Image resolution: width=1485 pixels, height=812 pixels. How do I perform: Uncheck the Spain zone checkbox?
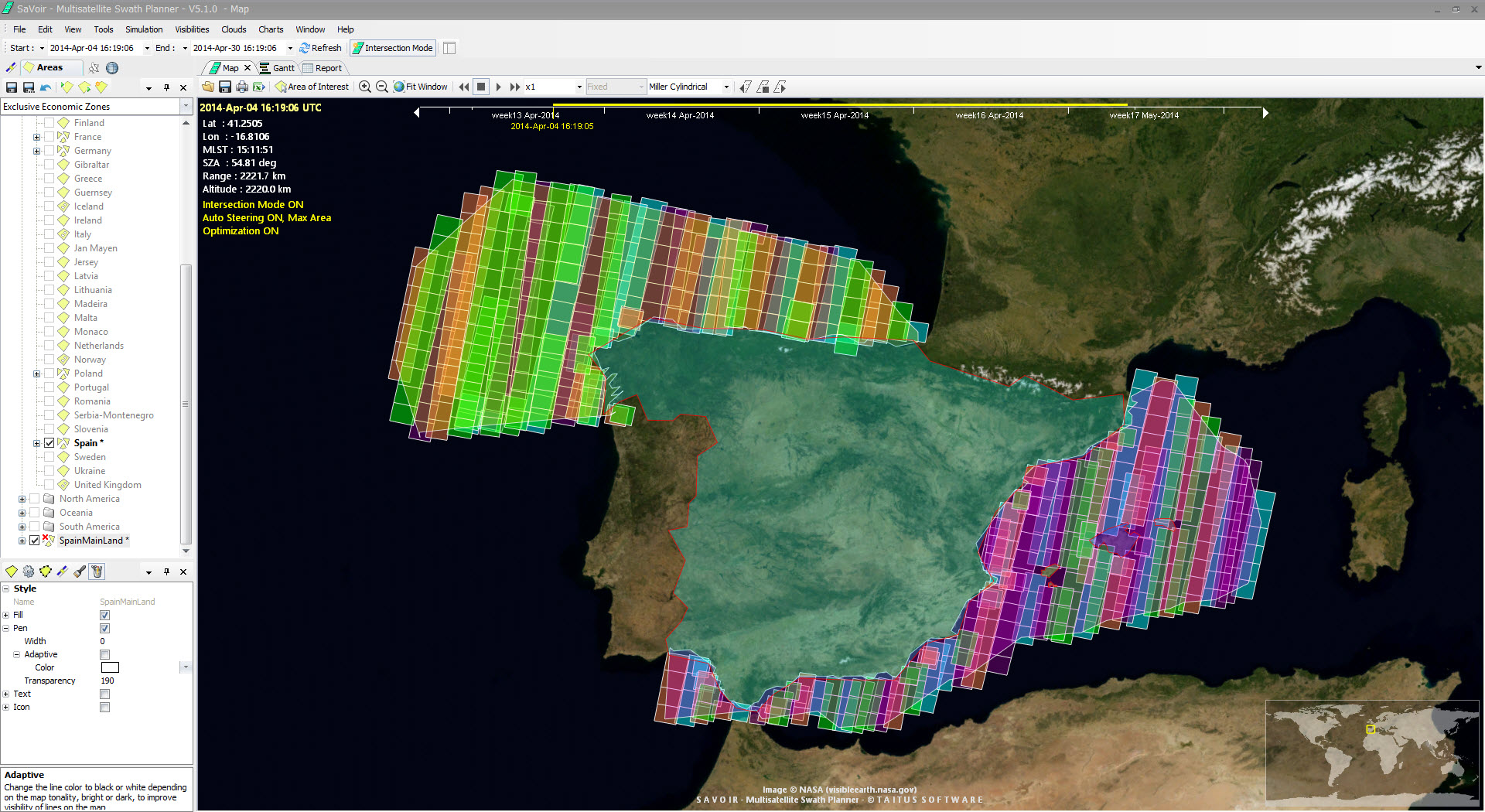point(49,443)
